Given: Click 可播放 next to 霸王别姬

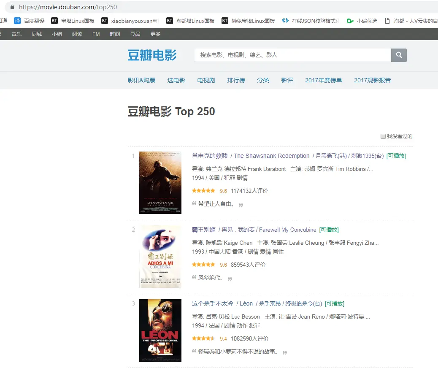Looking at the screenshot, I should point(329,230).
